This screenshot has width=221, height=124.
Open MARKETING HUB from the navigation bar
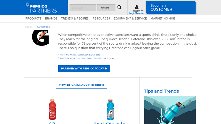pos(163,18)
